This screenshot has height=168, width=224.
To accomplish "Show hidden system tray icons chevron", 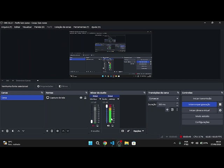I will coord(175,143).
